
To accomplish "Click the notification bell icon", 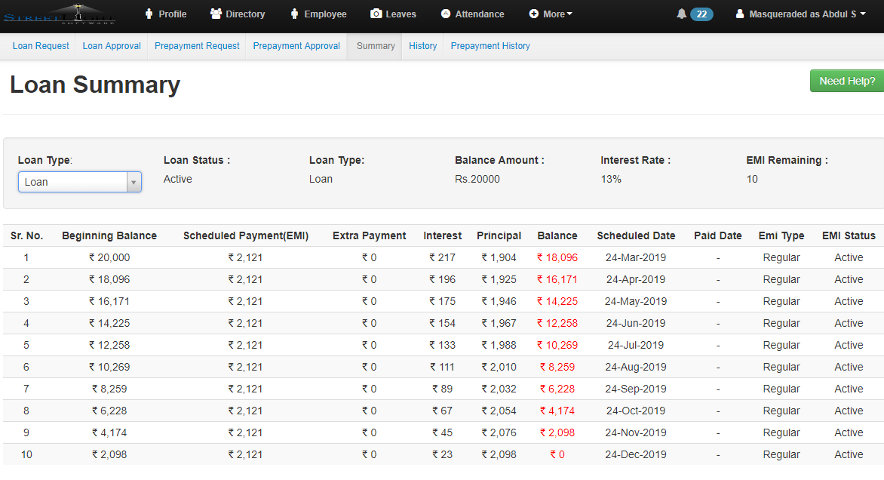I will (682, 14).
